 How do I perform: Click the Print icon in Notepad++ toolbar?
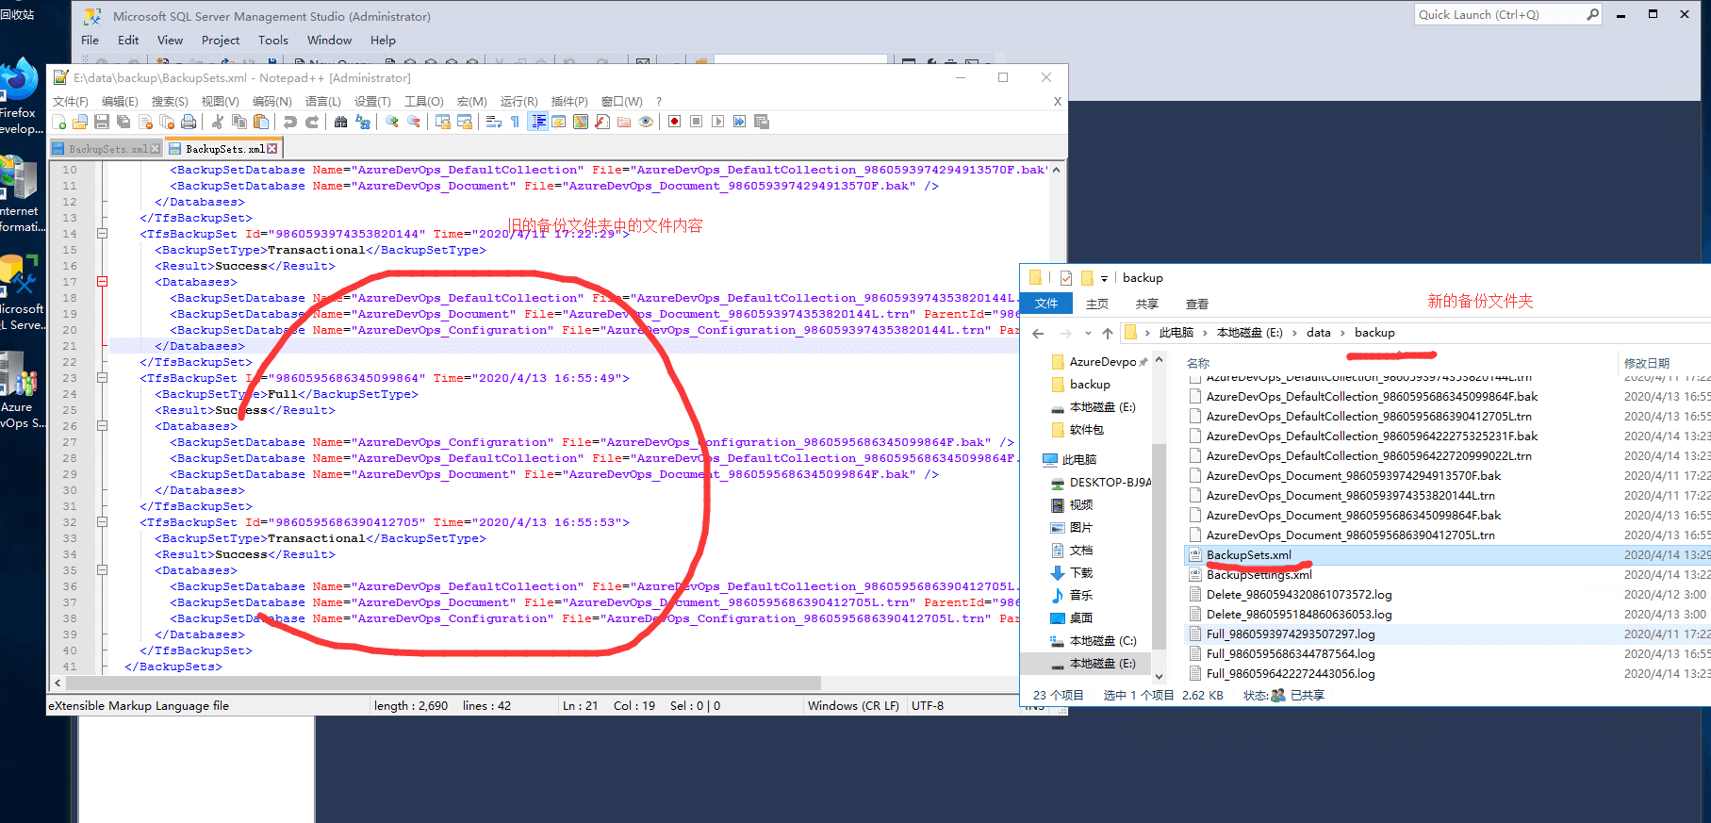[x=189, y=122]
